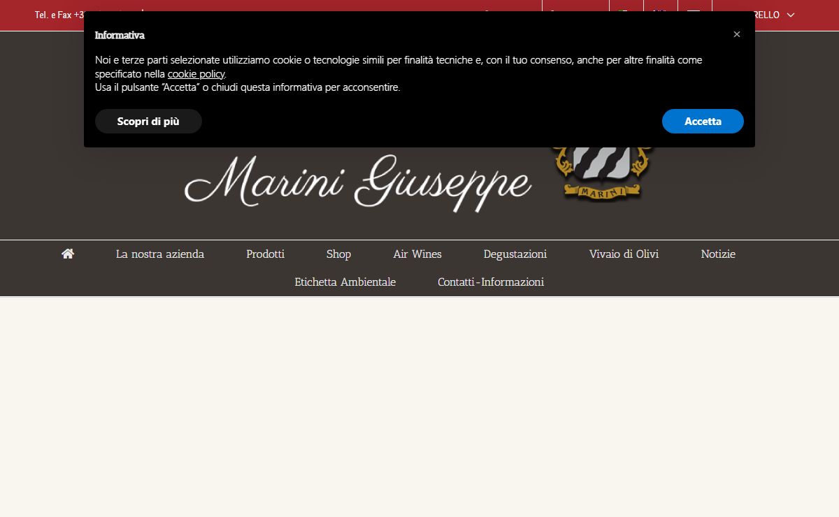
Task: Open the Air Wines page
Action: coord(417,254)
